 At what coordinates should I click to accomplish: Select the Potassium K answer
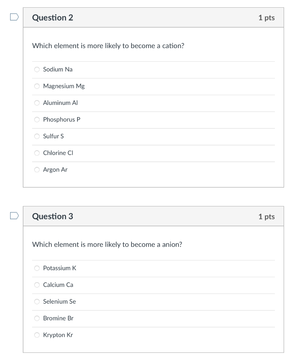coord(37,268)
